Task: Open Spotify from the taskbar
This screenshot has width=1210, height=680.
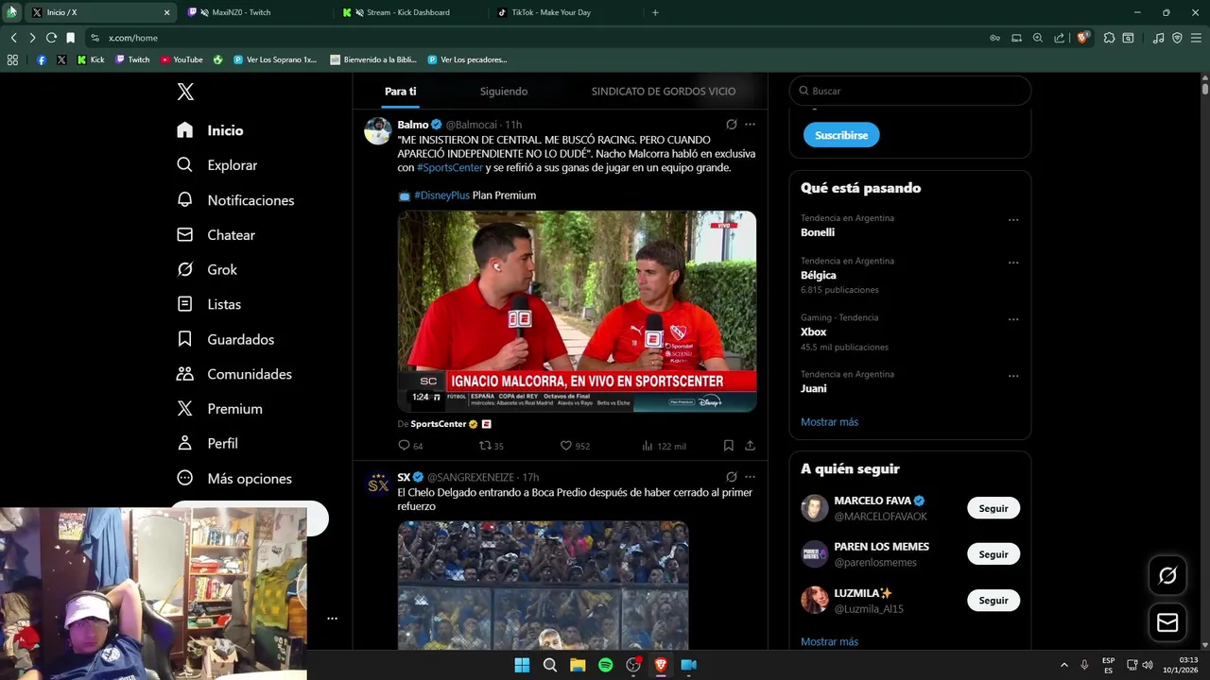Action: click(x=605, y=665)
